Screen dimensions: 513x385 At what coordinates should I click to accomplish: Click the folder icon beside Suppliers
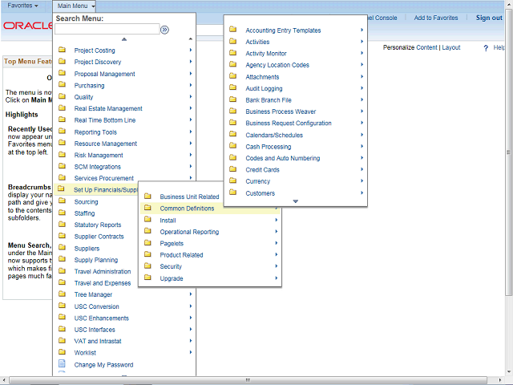tap(62, 248)
